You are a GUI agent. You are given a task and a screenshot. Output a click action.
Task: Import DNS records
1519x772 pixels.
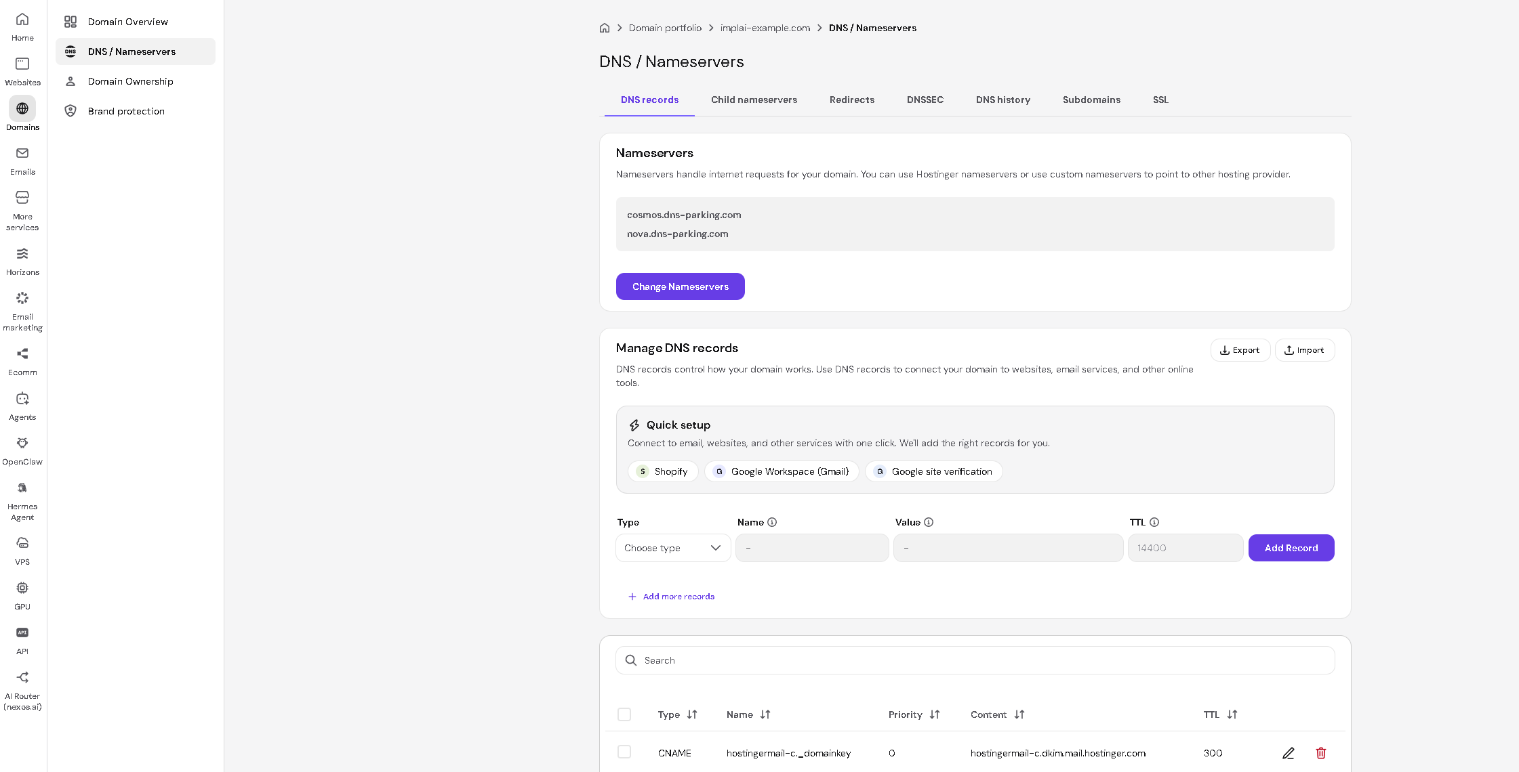pyautogui.click(x=1305, y=350)
